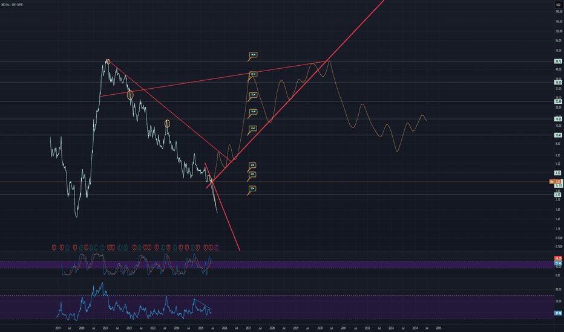Click the orange Pre market label beside the price tag
This screenshot has height=332, width=564.
coord(552,182)
